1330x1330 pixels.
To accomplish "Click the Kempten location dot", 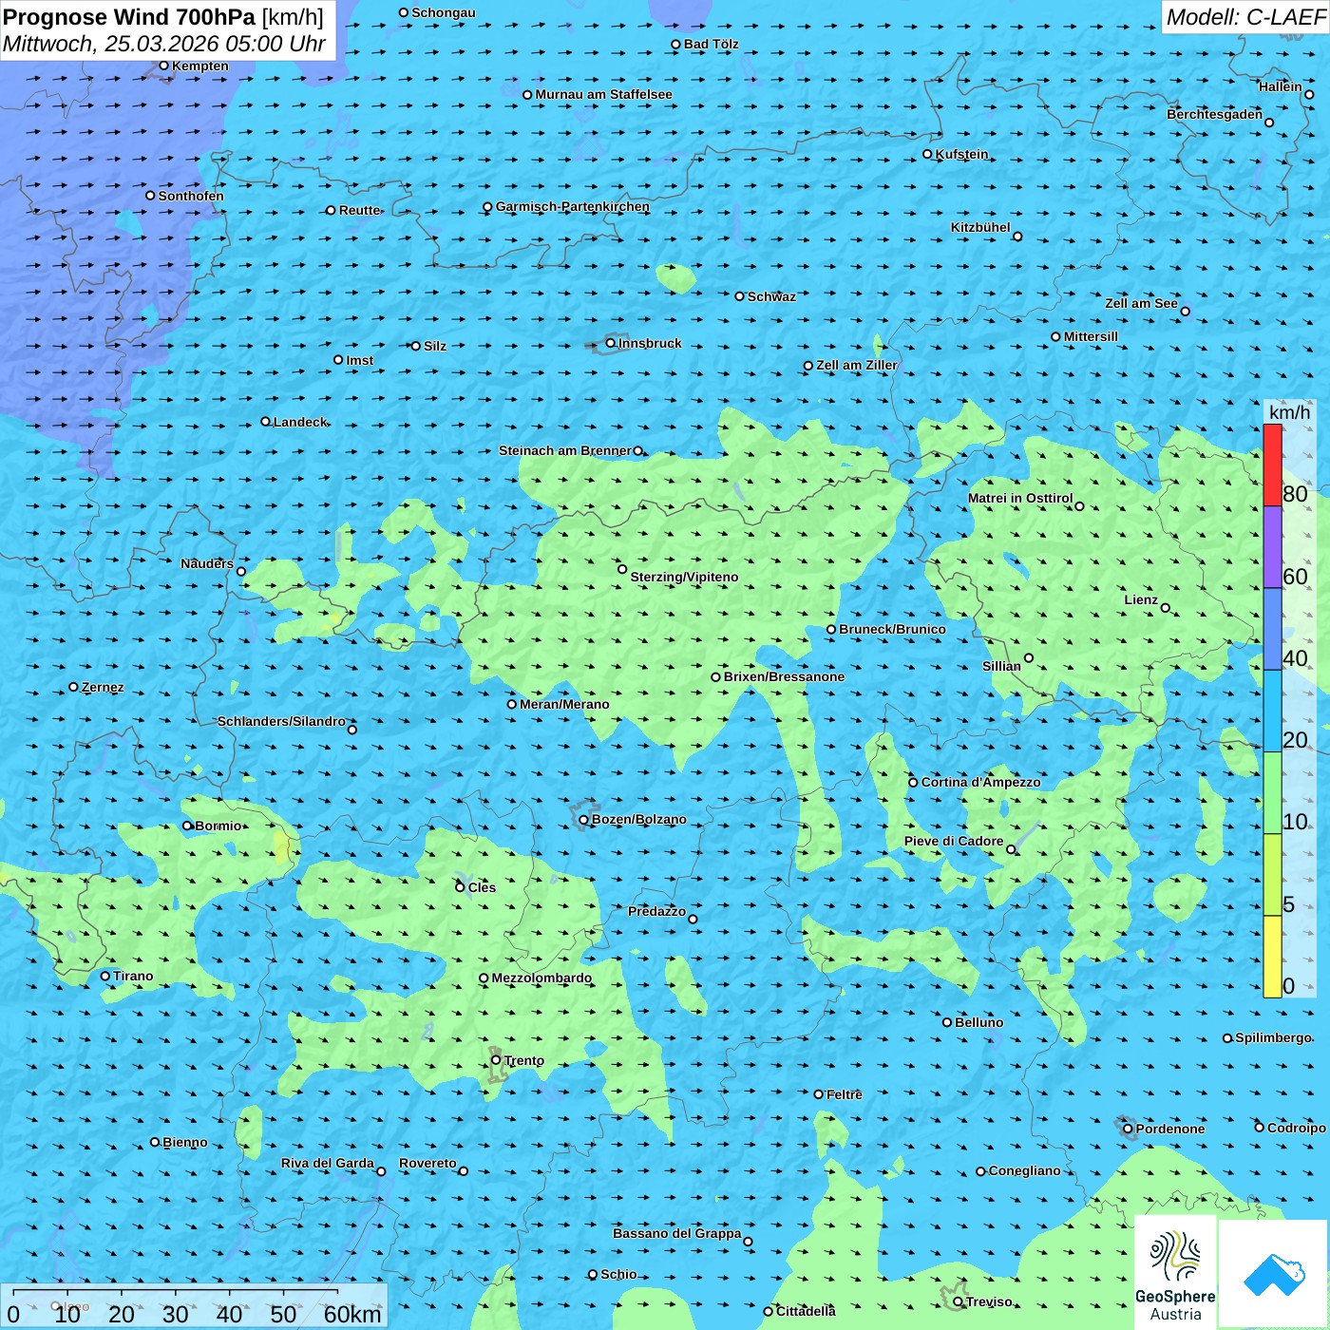I will tap(163, 66).
